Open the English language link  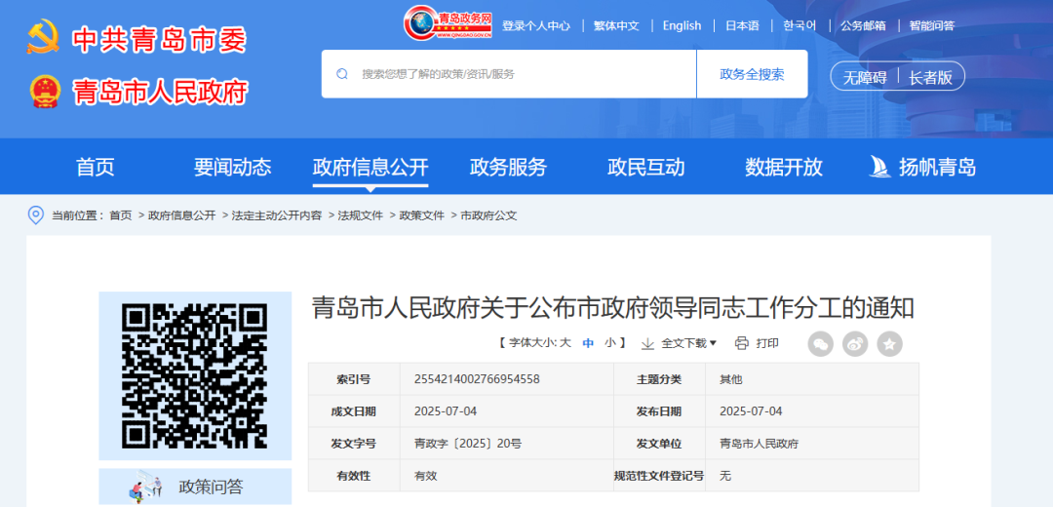[682, 25]
